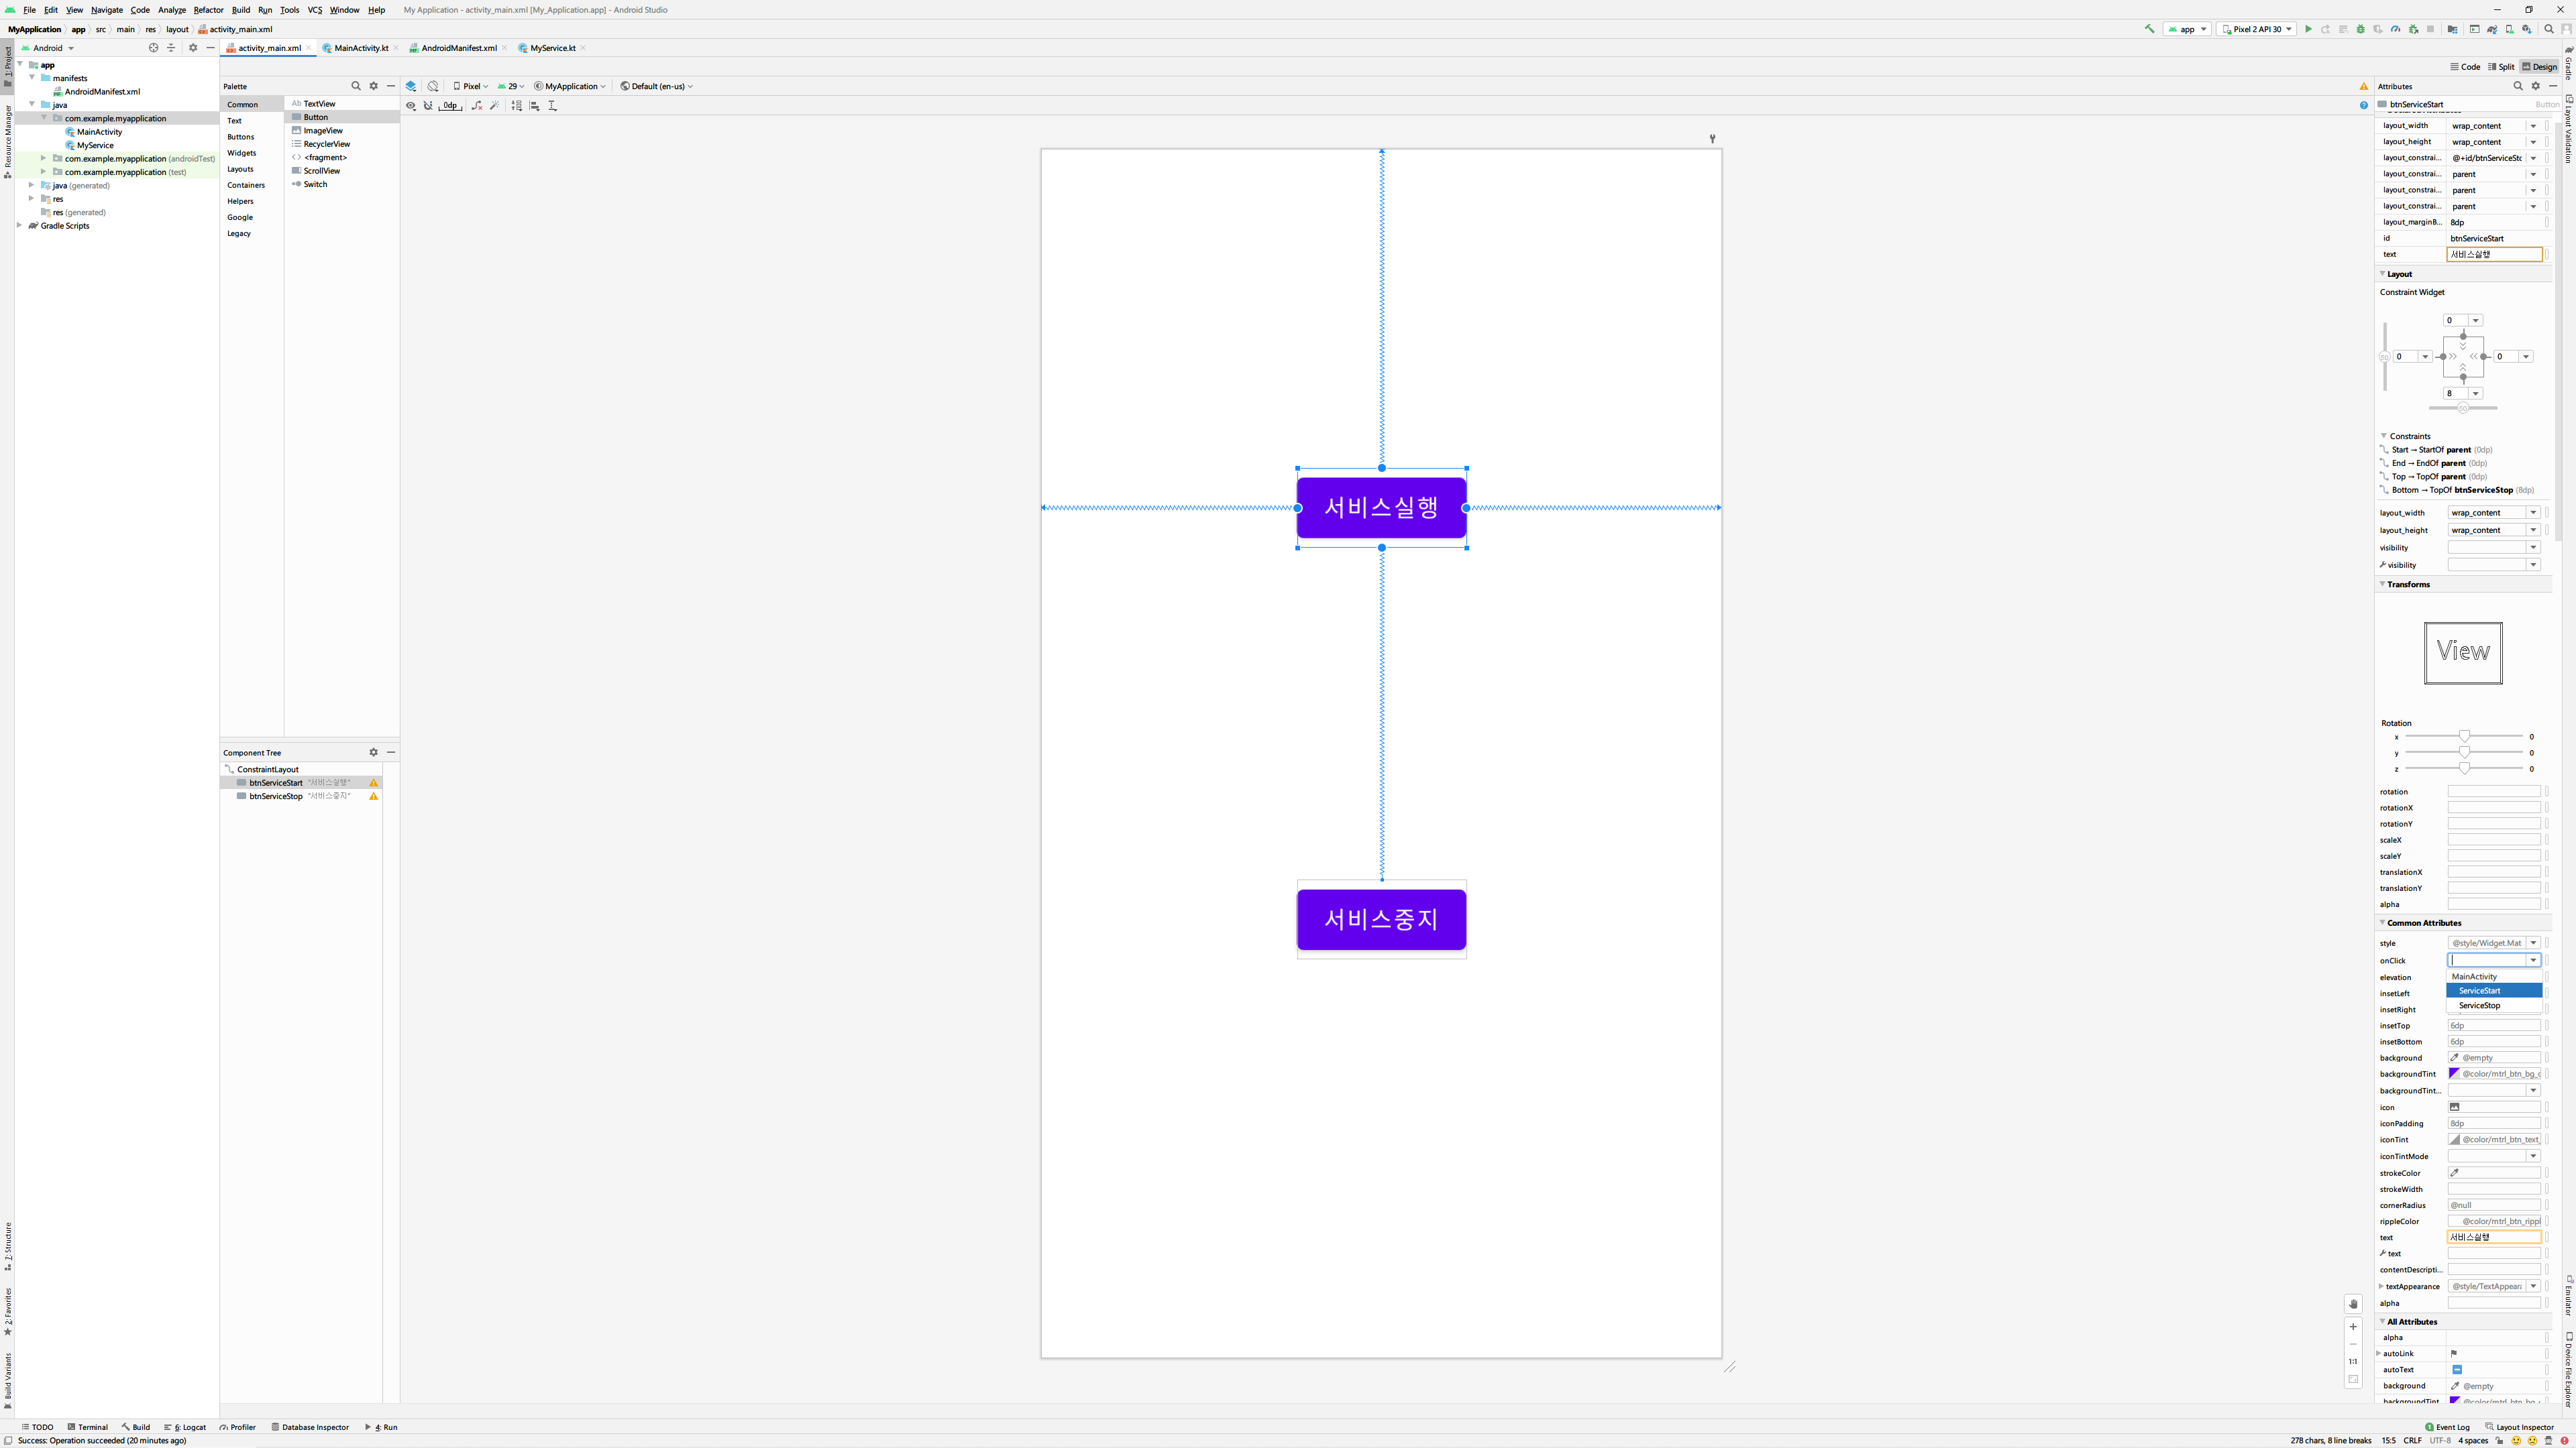Click the Sync Project with Gradle elephant icon

click(x=2492, y=29)
